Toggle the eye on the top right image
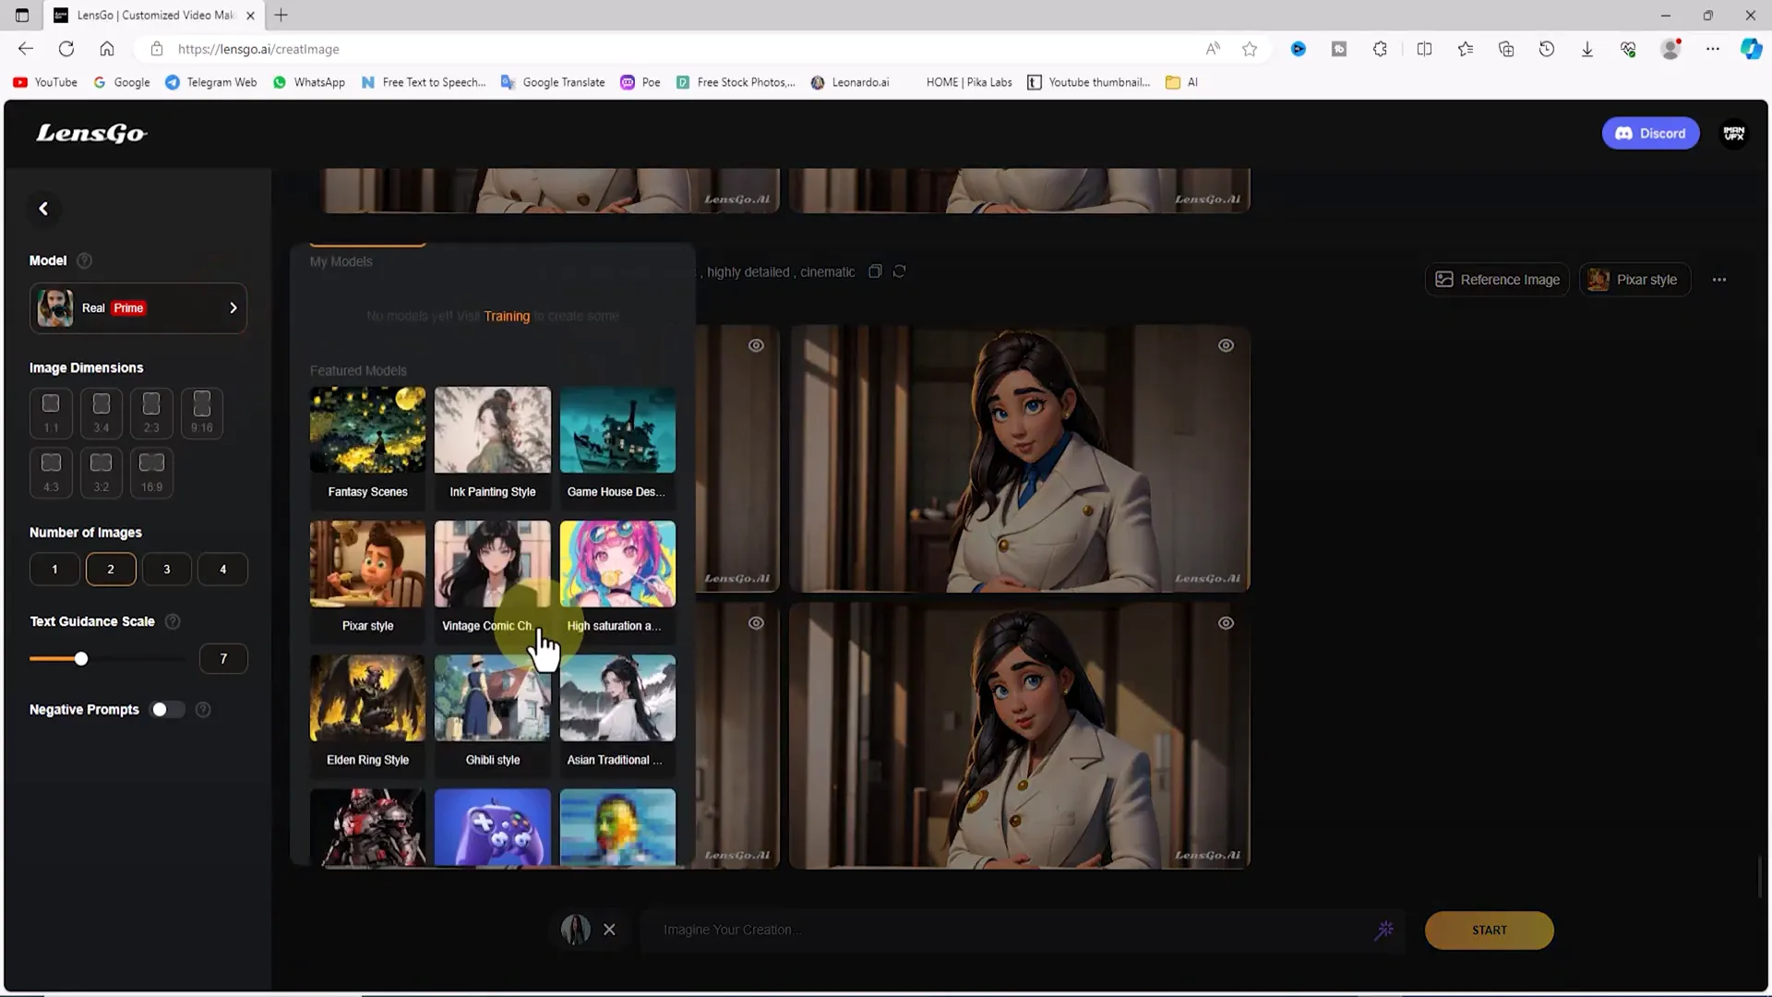The image size is (1772, 997). click(x=1226, y=345)
